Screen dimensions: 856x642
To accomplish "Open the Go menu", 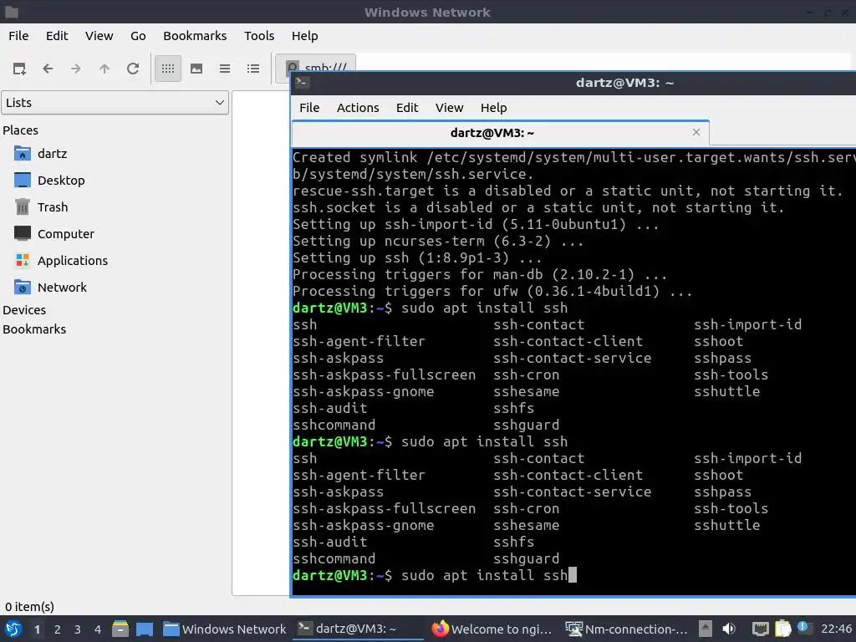I will point(138,36).
